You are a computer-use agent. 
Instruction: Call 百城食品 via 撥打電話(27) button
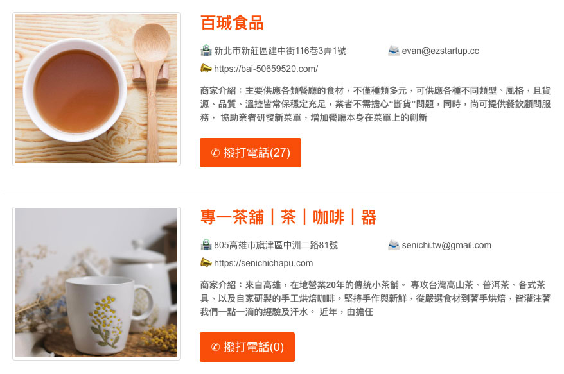(251, 153)
